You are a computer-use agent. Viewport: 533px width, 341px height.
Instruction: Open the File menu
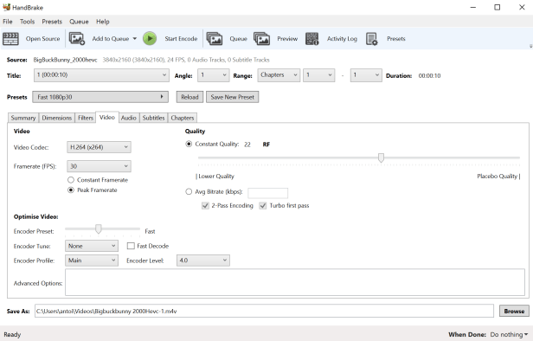[x=8, y=22]
